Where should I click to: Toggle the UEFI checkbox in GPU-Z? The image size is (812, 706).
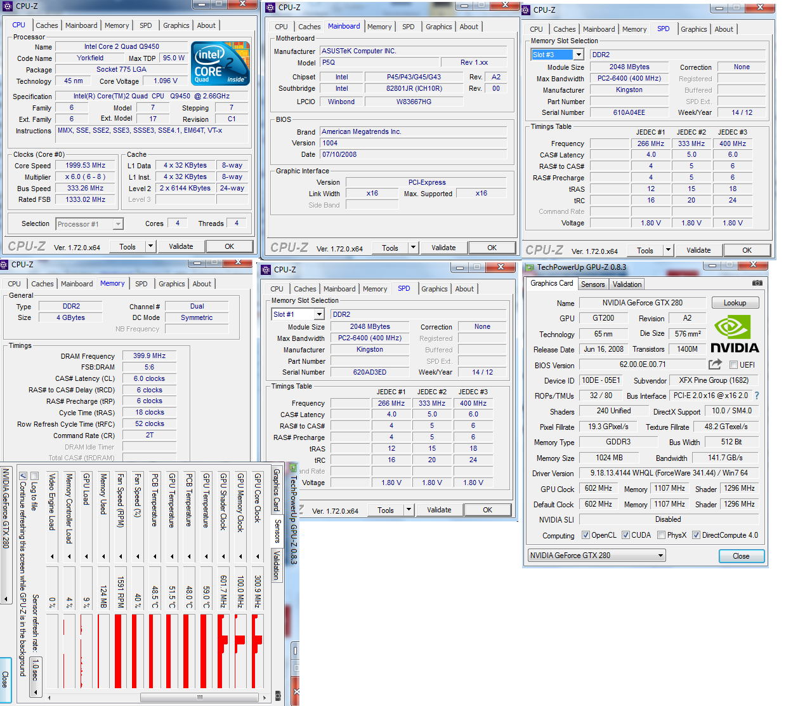pos(733,365)
